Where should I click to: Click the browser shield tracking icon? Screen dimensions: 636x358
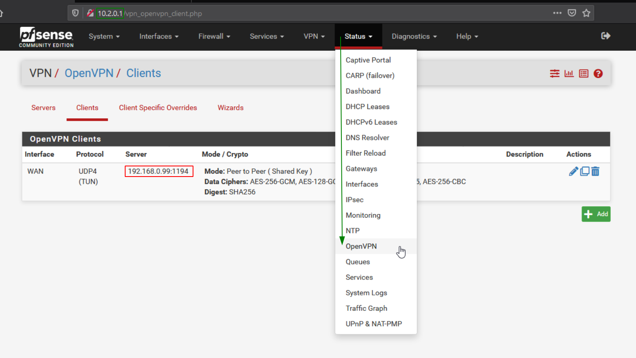click(x=75, y=13)
